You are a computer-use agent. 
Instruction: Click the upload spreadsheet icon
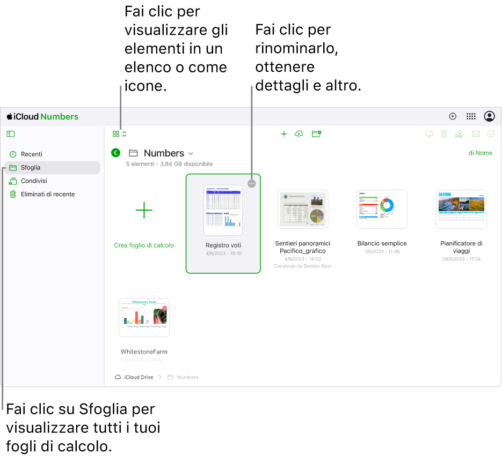299,134
